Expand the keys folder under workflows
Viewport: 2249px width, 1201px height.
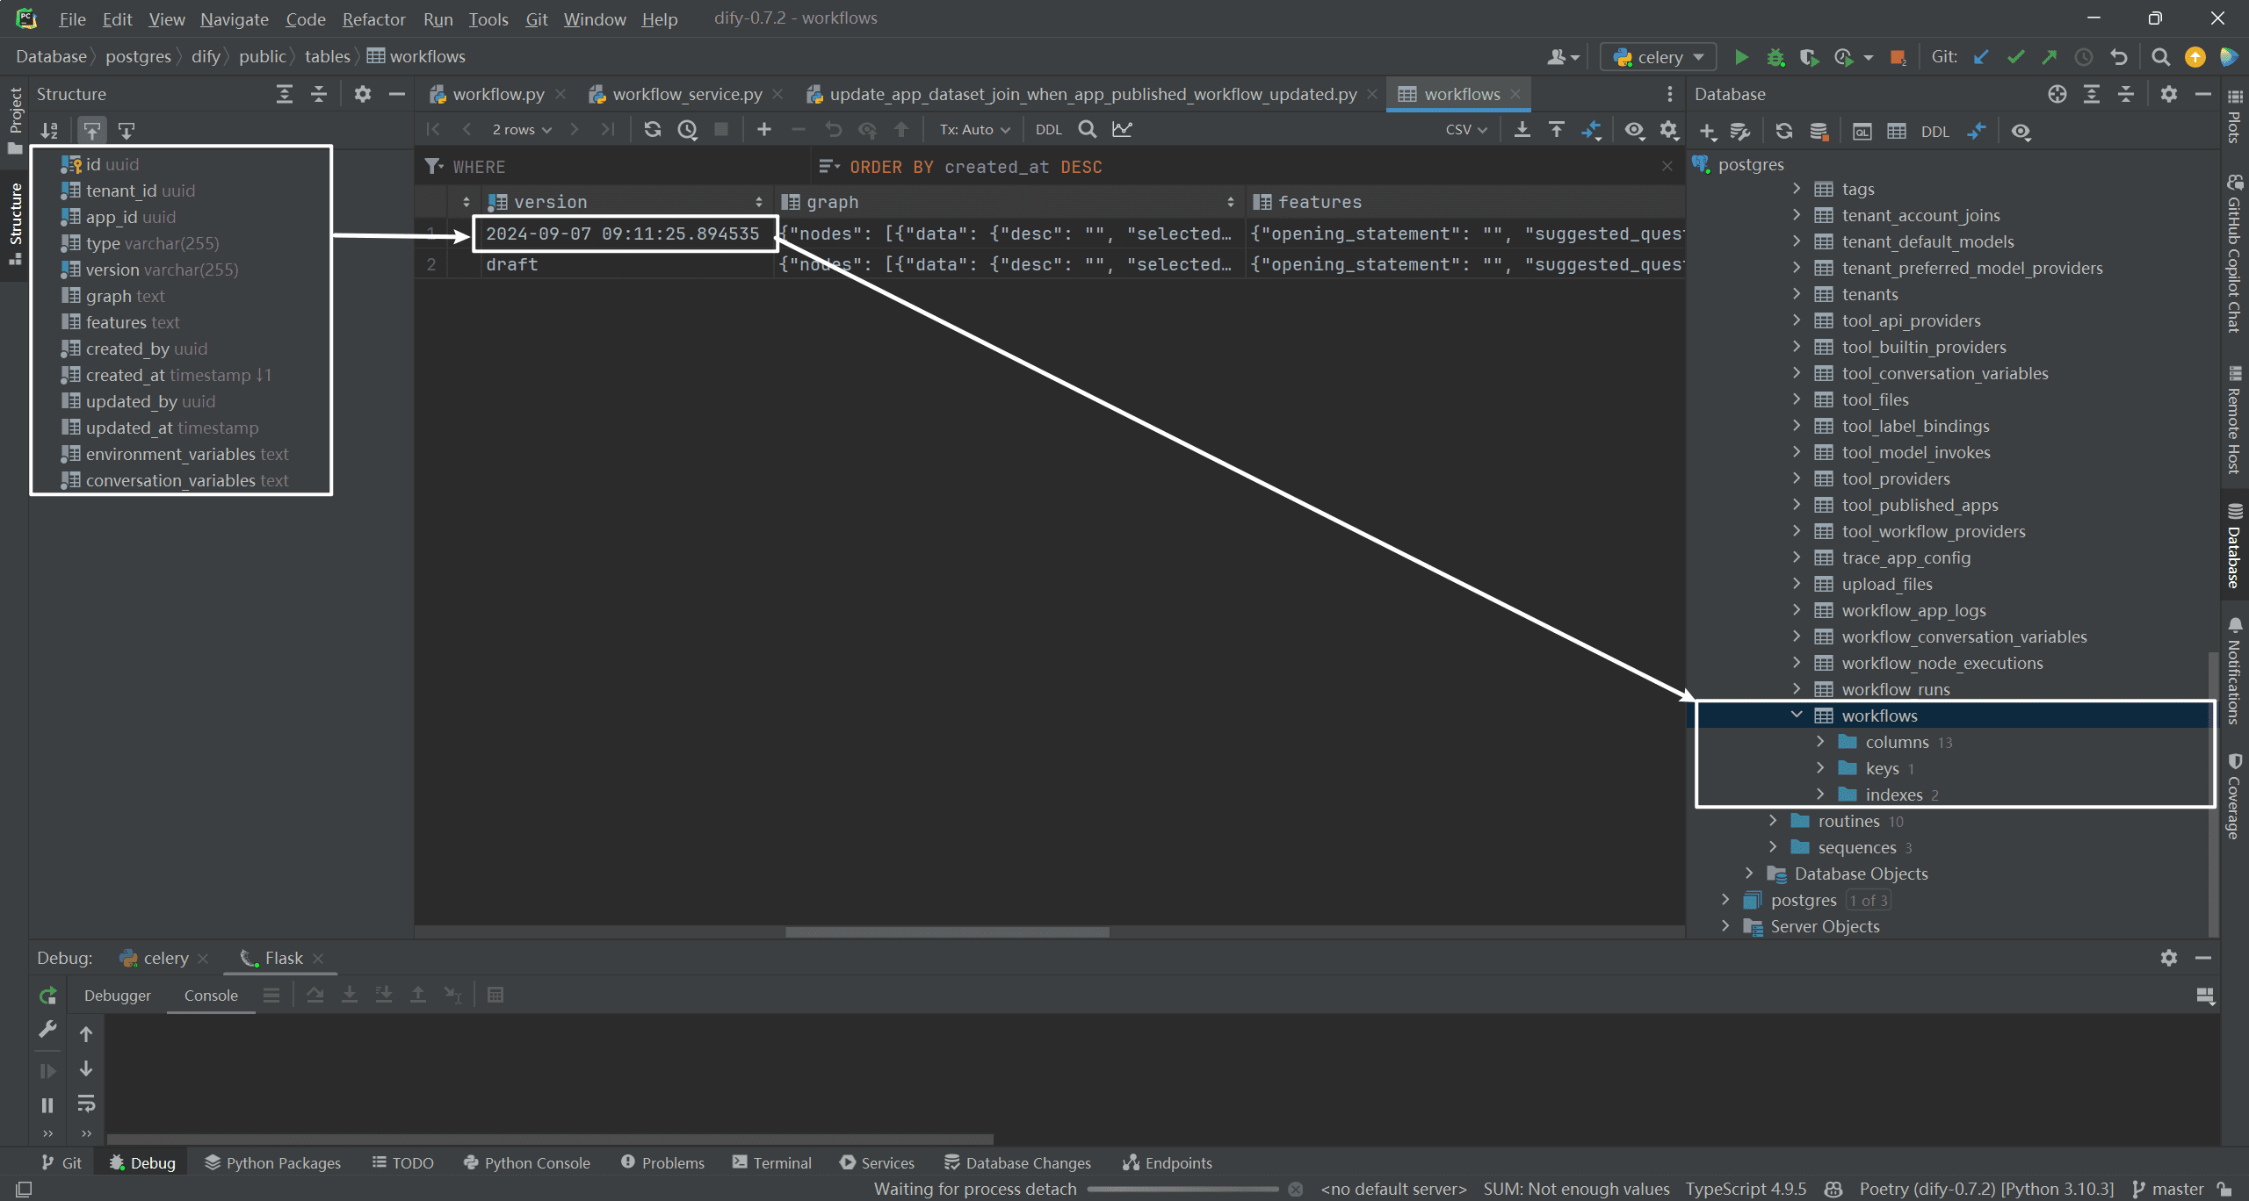[x=1820, y=767]
